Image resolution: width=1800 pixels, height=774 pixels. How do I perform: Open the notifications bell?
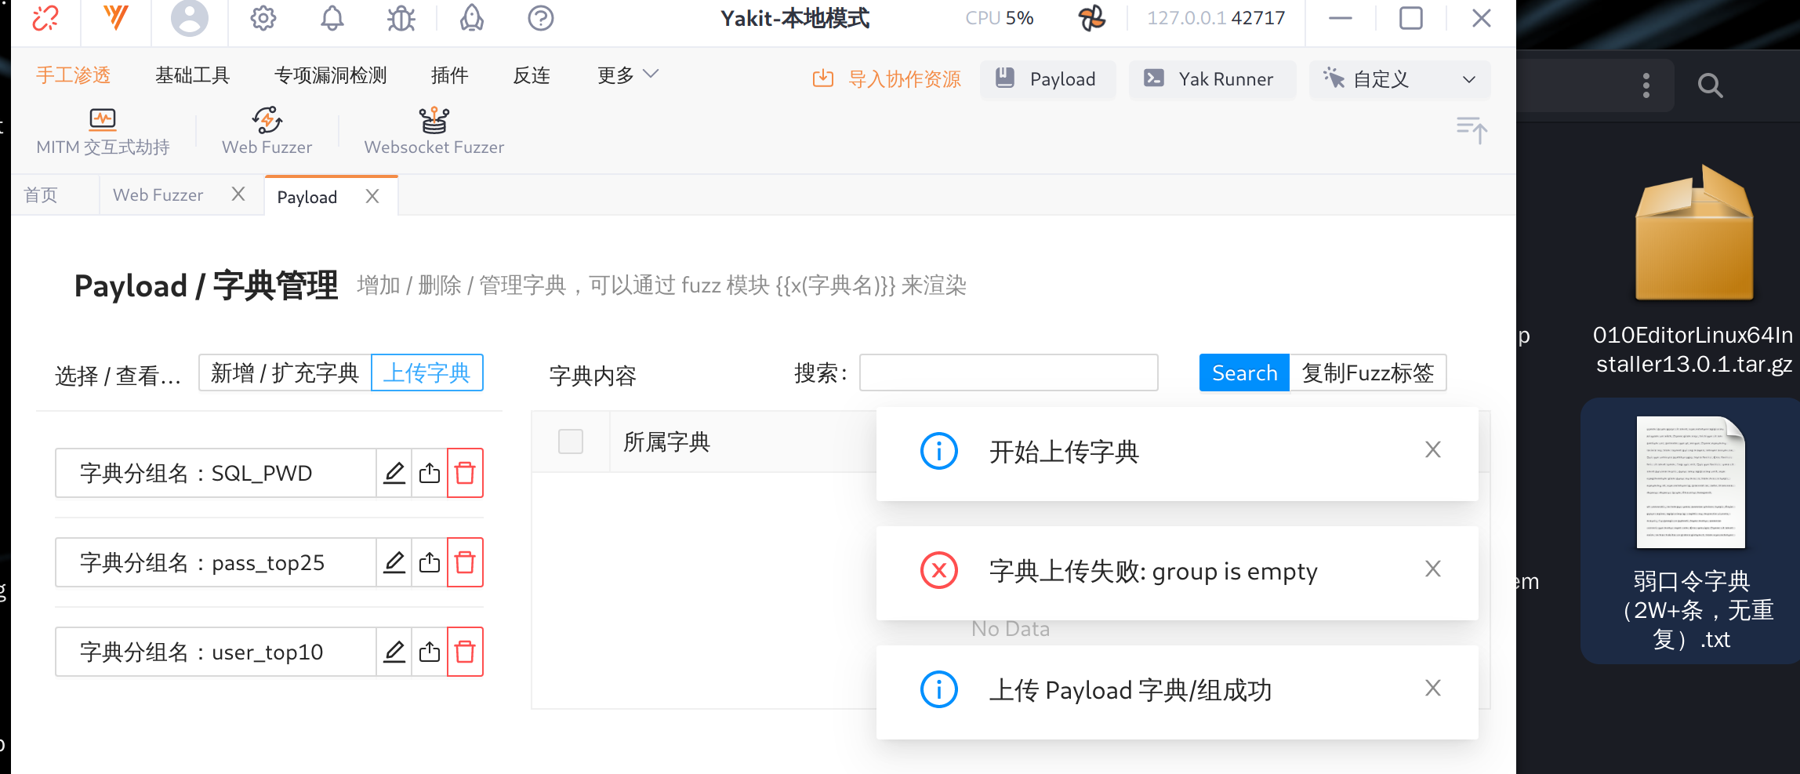(332, 18)
